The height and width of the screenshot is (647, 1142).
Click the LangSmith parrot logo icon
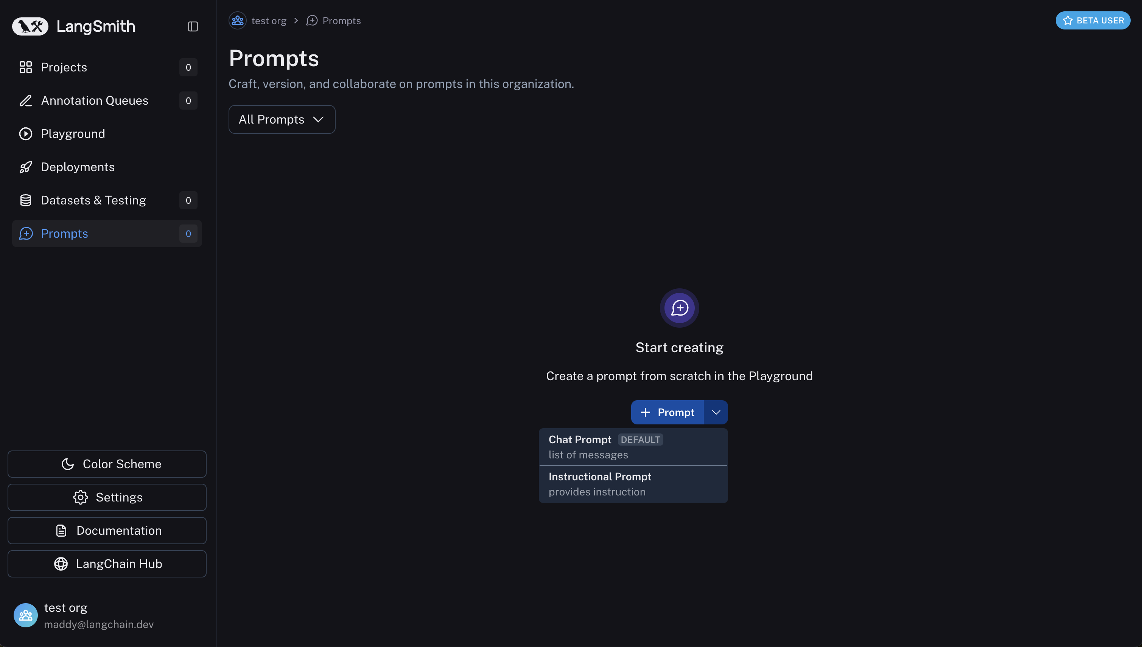30,26
